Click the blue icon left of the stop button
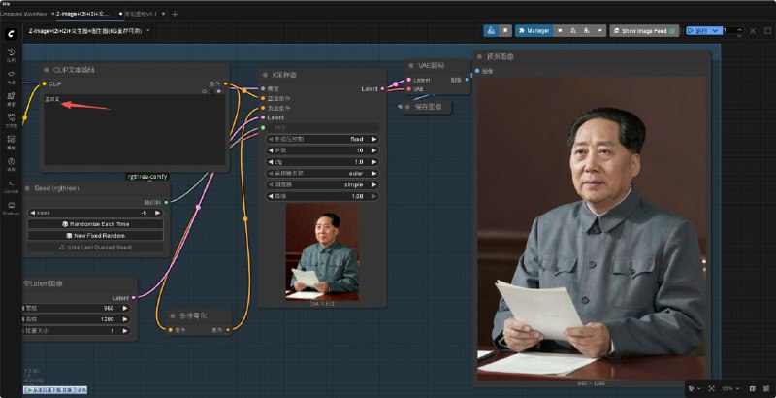The height and width of the screenshot is (398, 776). (x=491, y=31)
